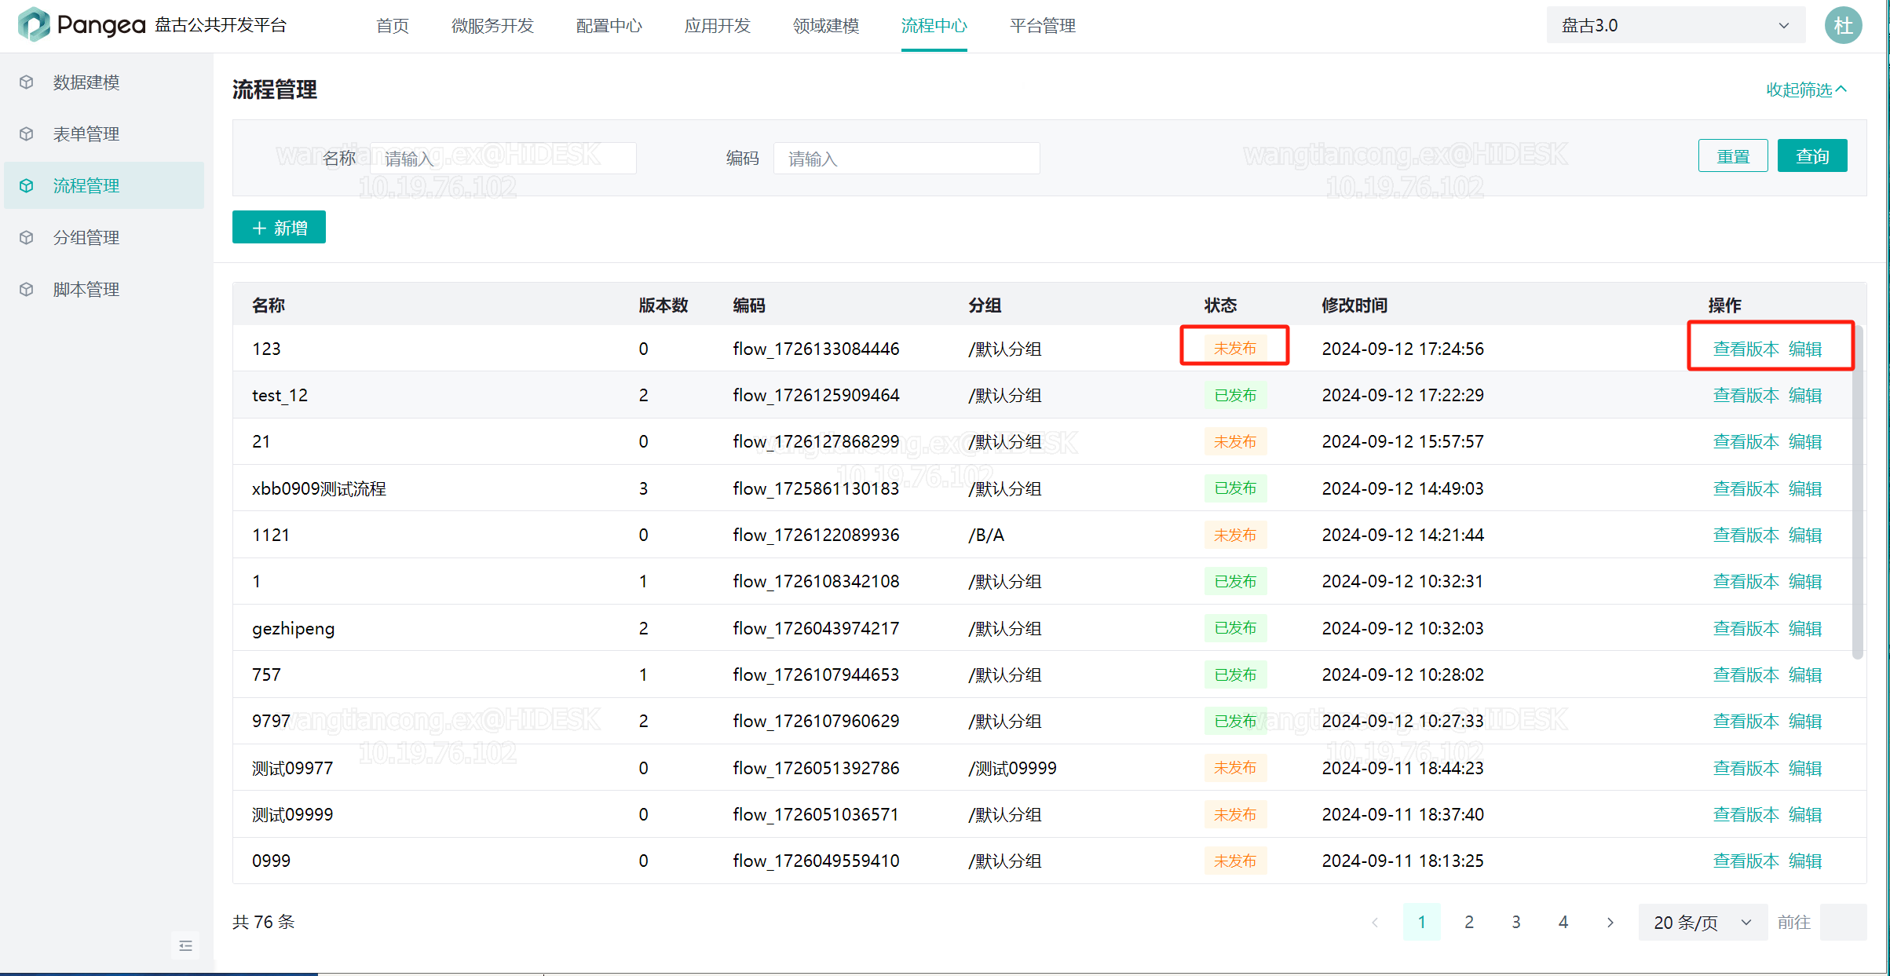Click the 数据建模 sidebar cube icon
The width and height of the screenshot is (1890, 976).
[27, 82]
